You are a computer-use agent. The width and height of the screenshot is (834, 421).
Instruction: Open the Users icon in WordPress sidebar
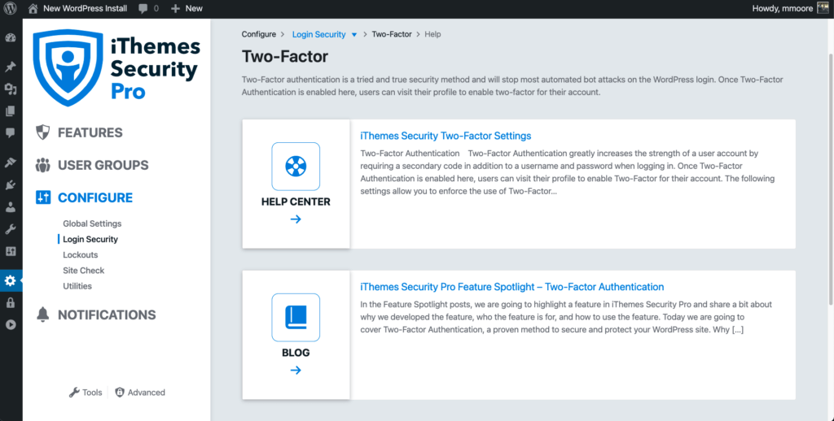(x=11, y=207)
